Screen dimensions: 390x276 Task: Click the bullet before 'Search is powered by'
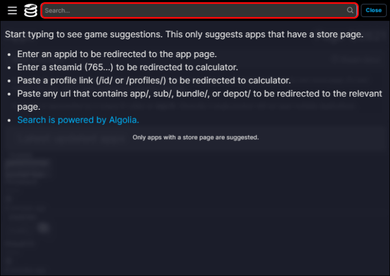pyautogui.click(x=9, y=120)
